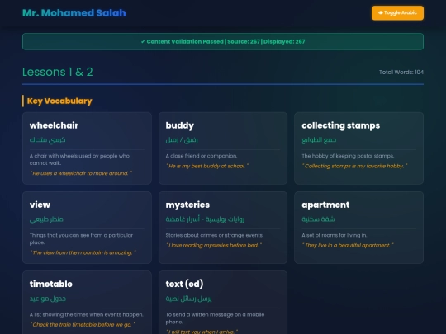The width and height of the screenshot is (446, 334).
Task: Click definition "The hobby of keeping postal stamps."
Action: tap(348, 156)
